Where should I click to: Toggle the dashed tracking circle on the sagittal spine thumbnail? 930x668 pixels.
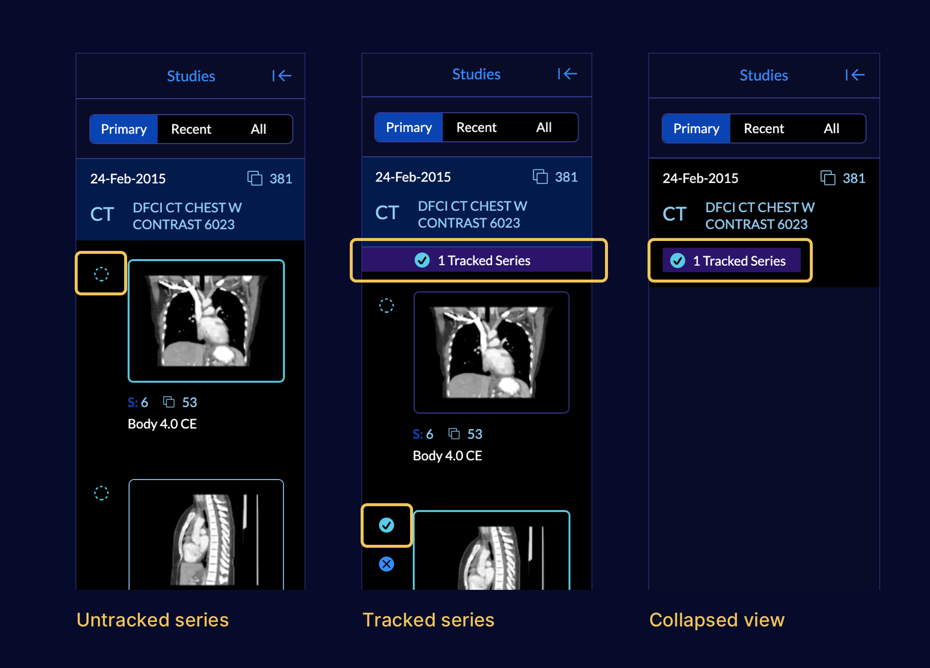pos(101,493)
